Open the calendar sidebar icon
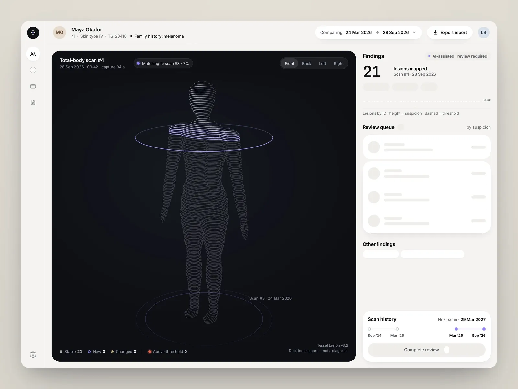 [33, 86]
